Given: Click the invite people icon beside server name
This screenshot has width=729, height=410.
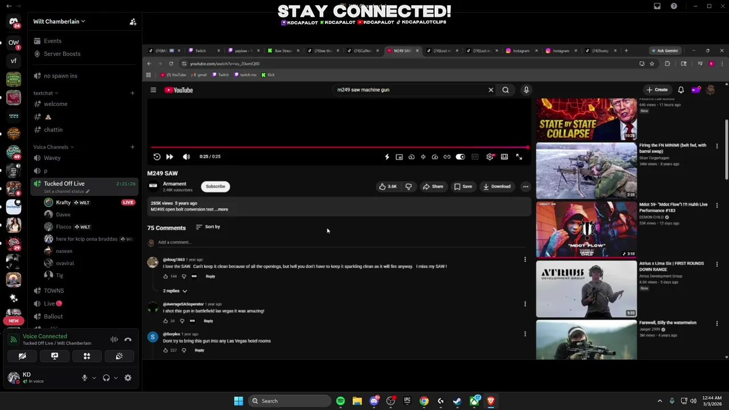Looking at the screenshot, I should tap(133, 22).
